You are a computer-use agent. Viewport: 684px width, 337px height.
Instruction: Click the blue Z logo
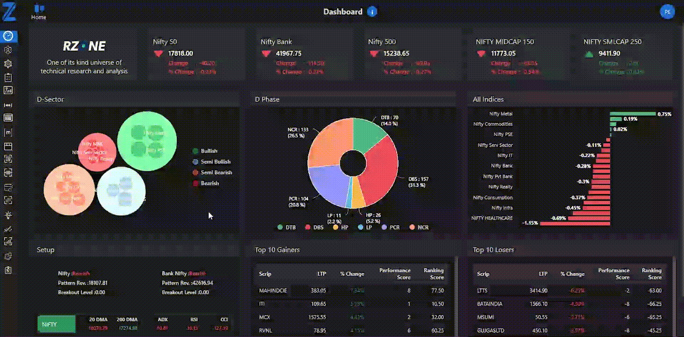coord(9,12)
